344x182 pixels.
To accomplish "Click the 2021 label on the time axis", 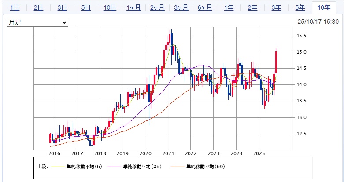I will pos(168,153).
